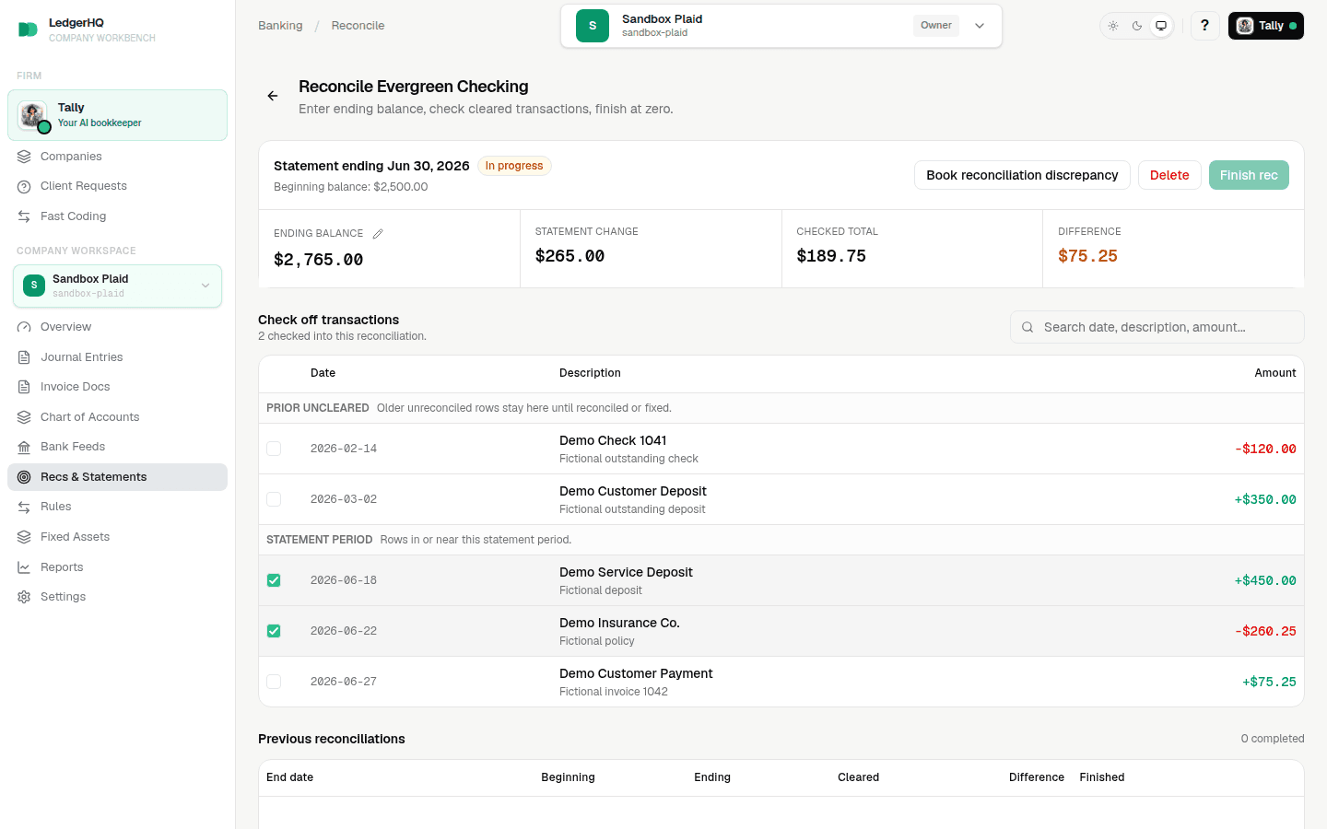Open help via the question mark icon

[1204, 26]
